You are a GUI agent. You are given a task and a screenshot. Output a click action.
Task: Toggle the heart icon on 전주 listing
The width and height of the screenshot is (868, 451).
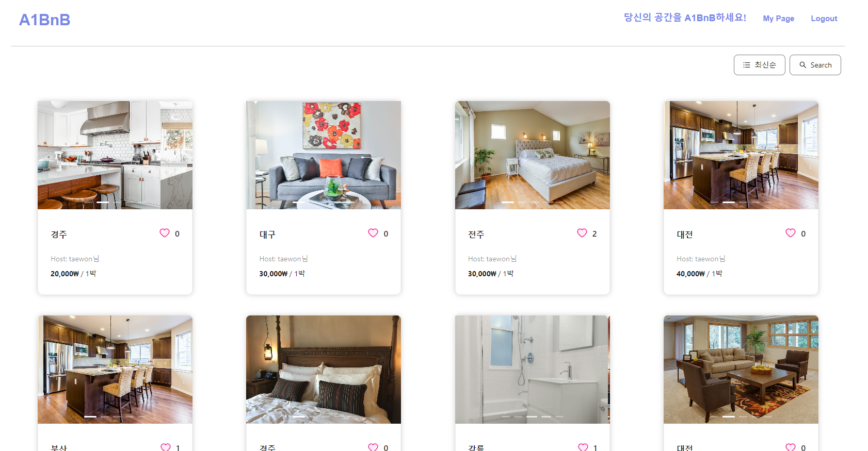pyautogui.click(x=582, y=233)
